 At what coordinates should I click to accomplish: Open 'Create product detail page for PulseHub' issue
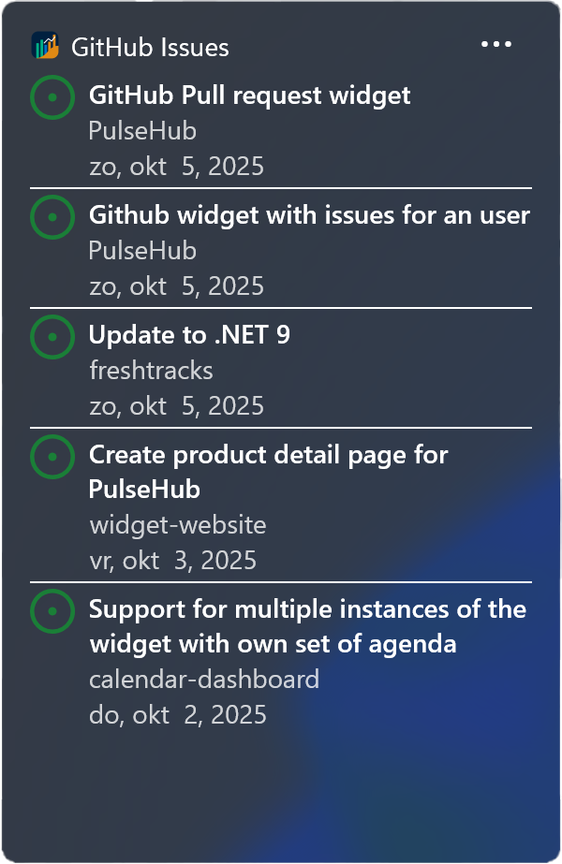(268, 472)
